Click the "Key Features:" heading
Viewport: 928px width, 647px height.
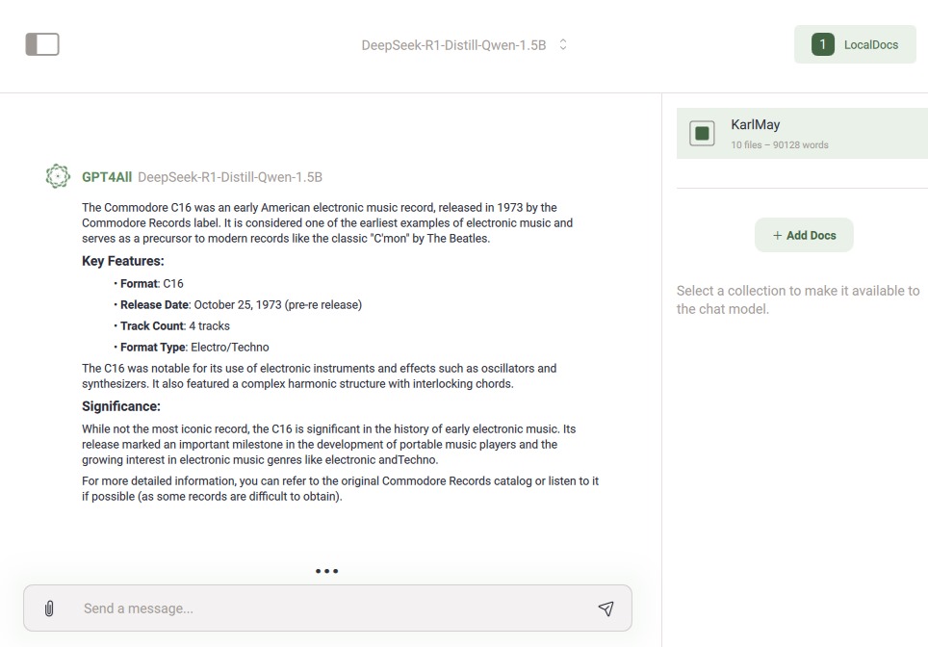point(122,261)
